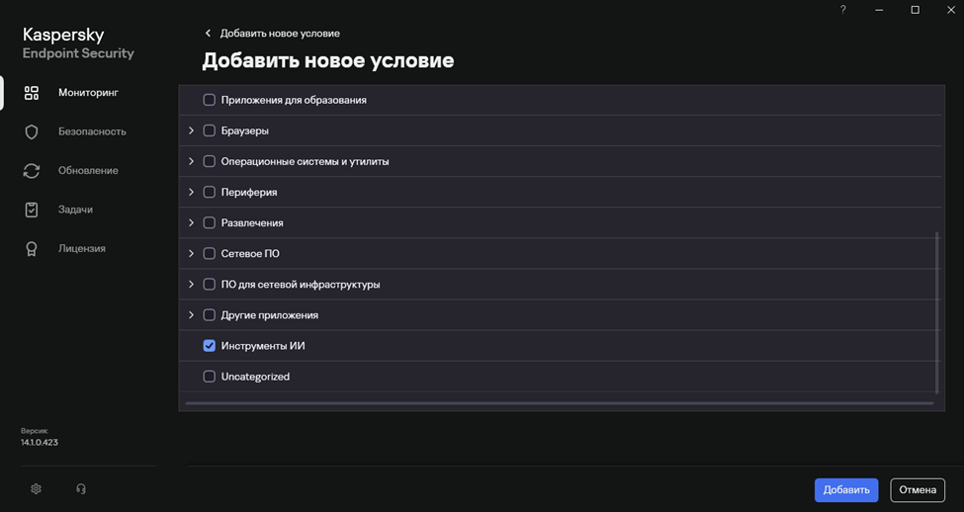Expand the Периферия category
The height and width of the screenshot is (512, 964).
pyautogui.click(x=191, y=192)
